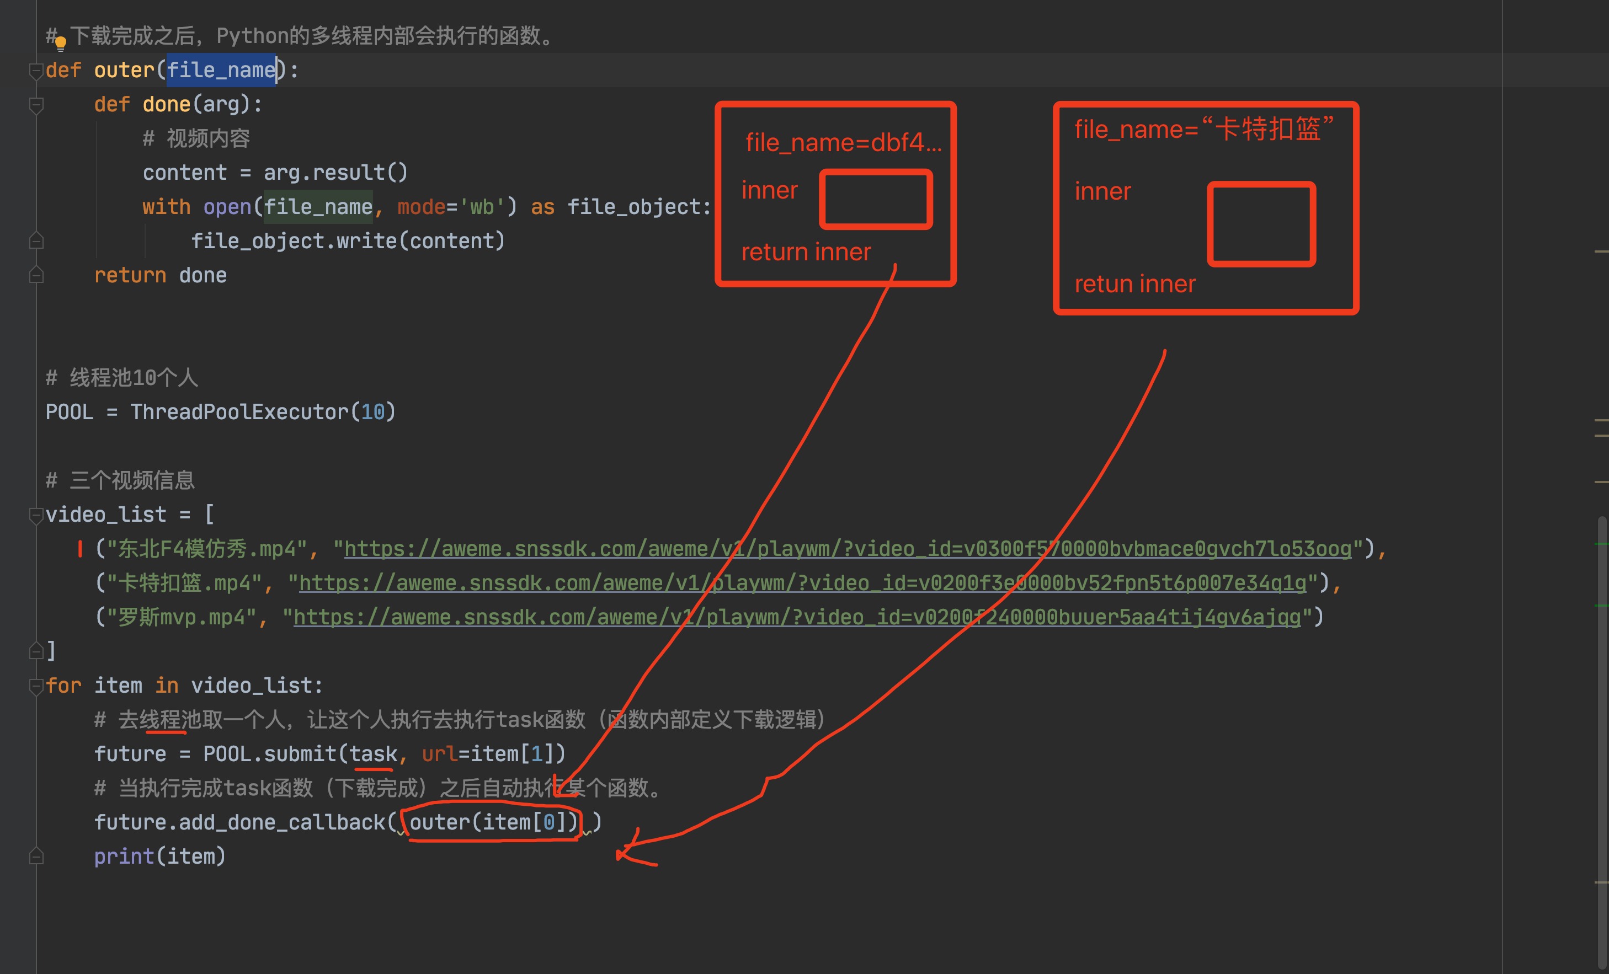Click the closing bracket fold marker of video_list
The width and height of the screenshot is (1609, 974).
tap(36, 651)
